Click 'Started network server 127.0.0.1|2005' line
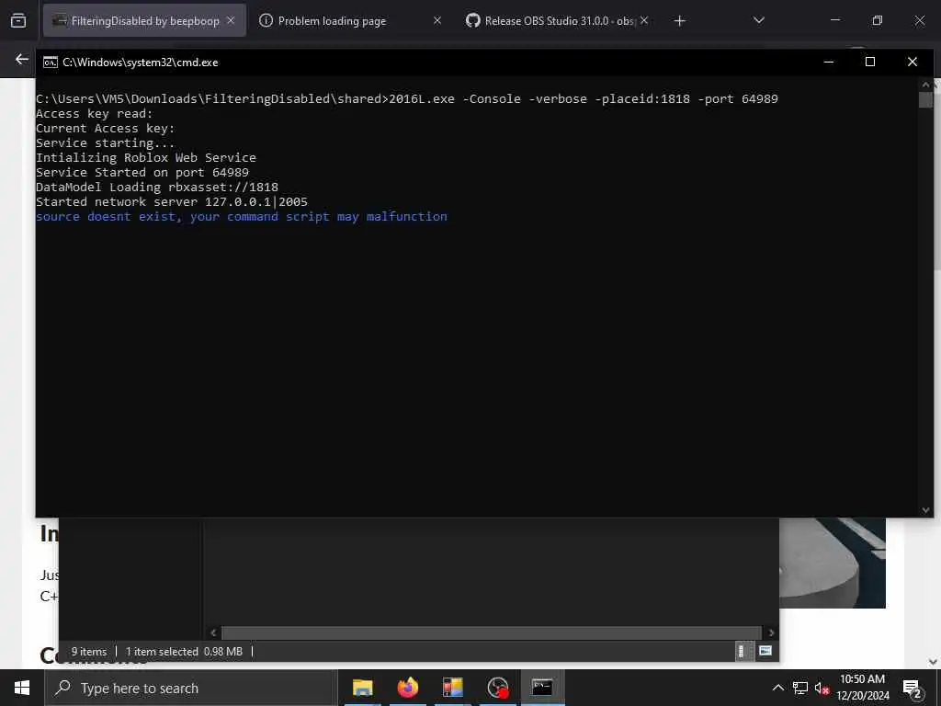The height and width of the screenshot is (706, 941). coord(172,201)
